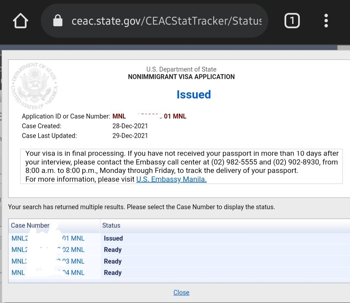The image size is (350, 303).
Task: Tap the Home icon in the browser toolbar
Action: click(20, 20)
